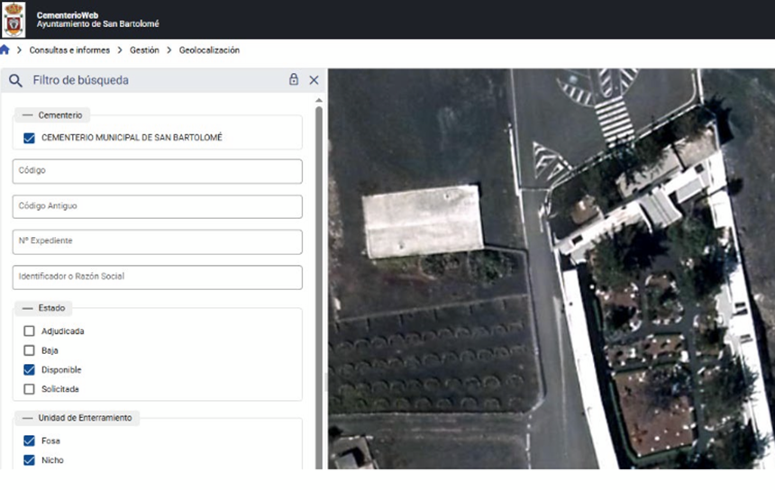The image size is (775, 490).
Task: Uncheck Cementerio Municipal de San Bartolomé
Action: (29, 138)
